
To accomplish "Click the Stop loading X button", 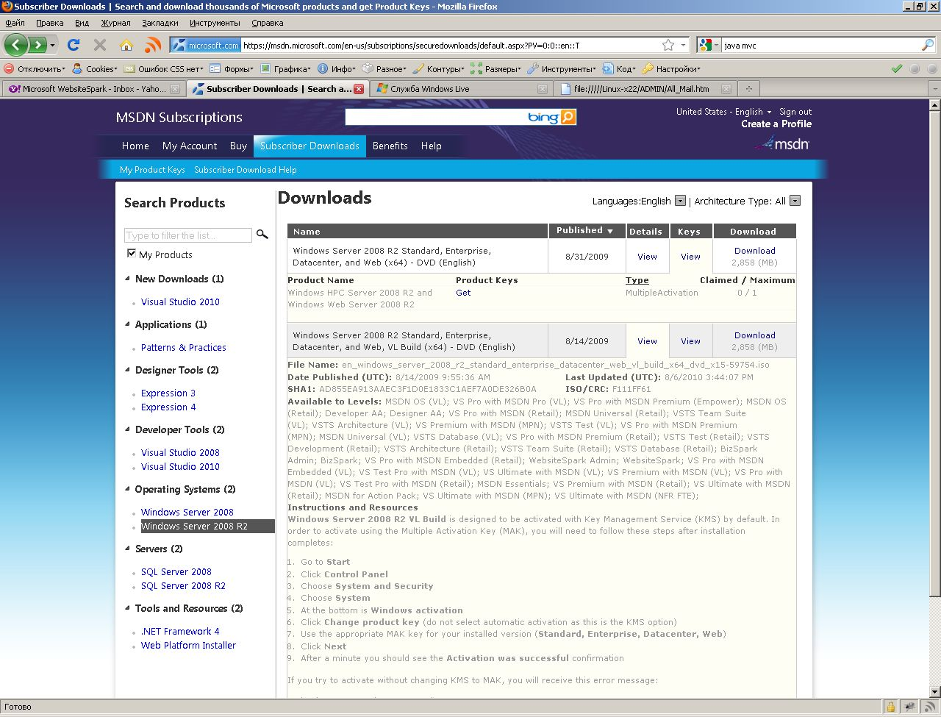I will point(100,45).
